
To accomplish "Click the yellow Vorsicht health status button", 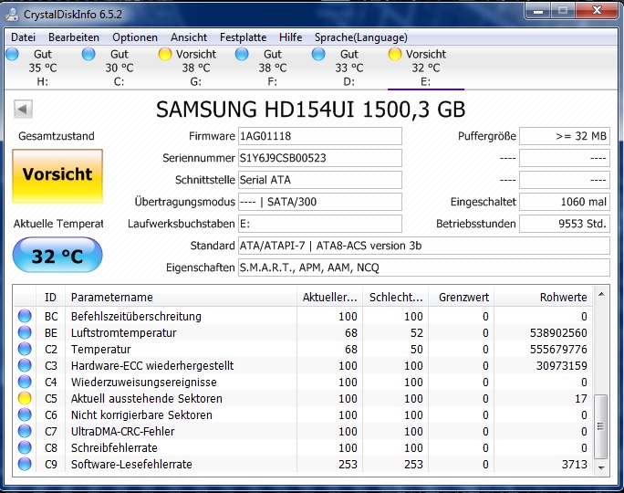I will [x=57, y=176].
